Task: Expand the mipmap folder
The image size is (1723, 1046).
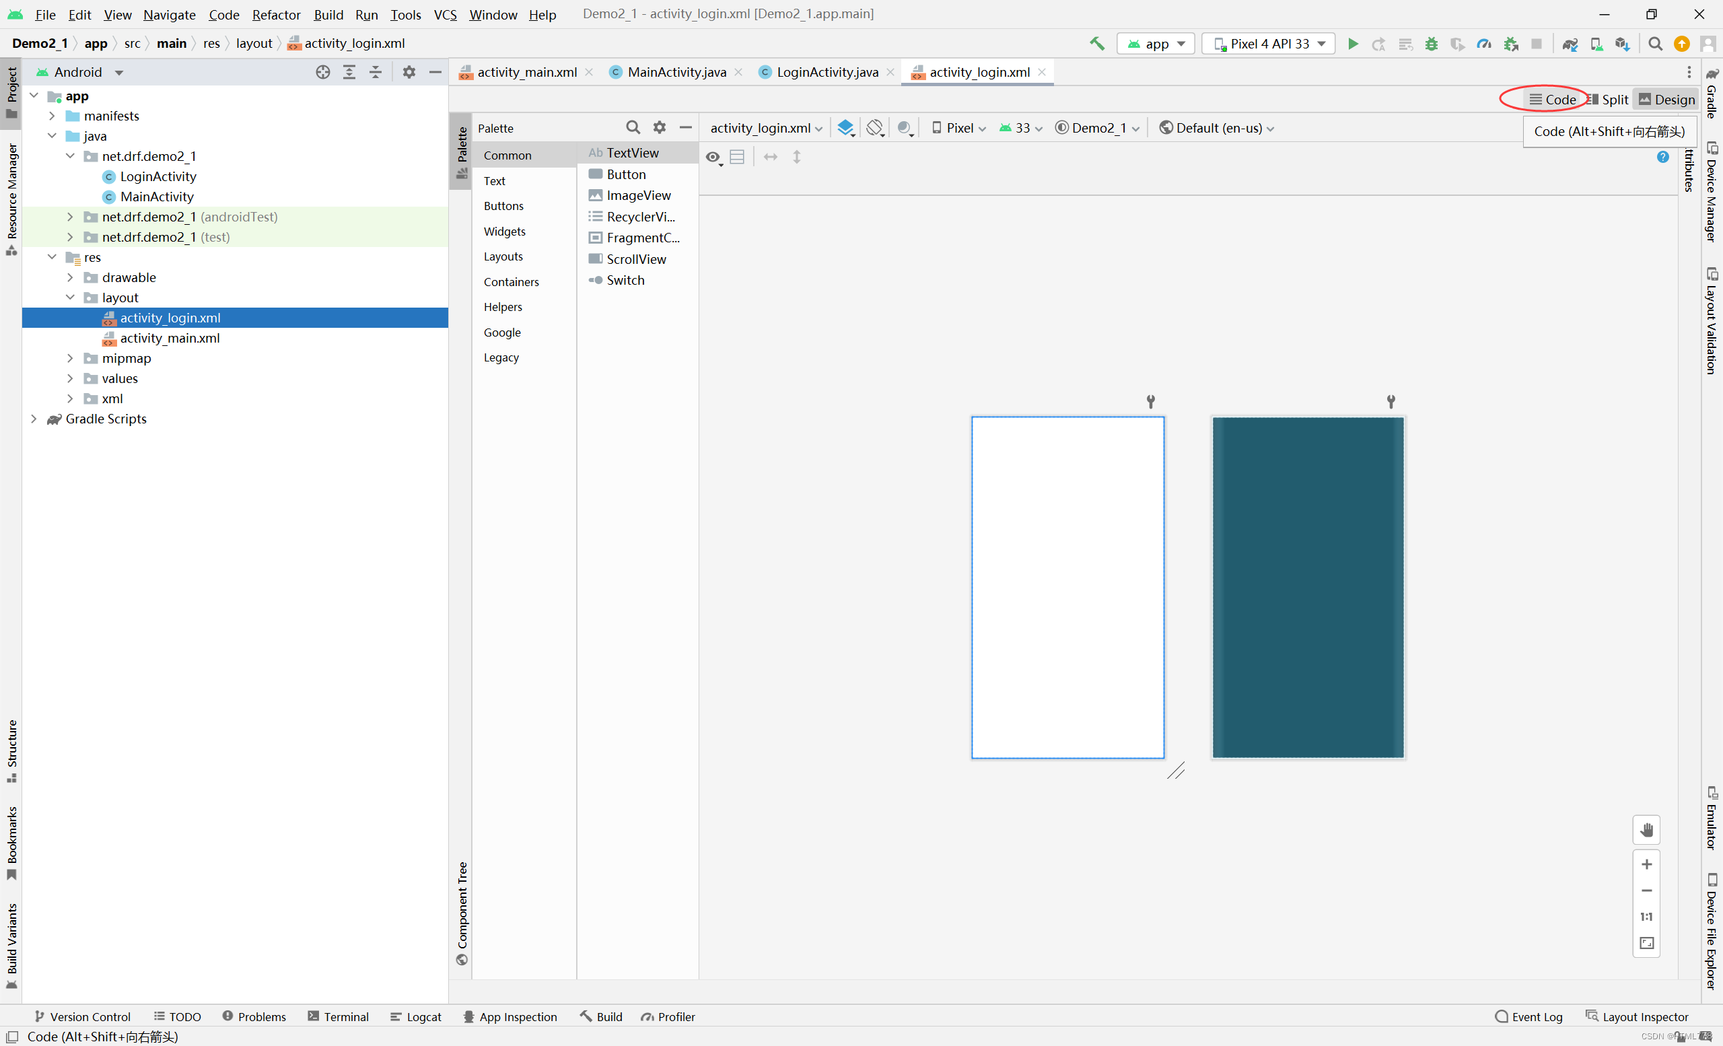Action: pyautogui.click(x=70, y=358)
